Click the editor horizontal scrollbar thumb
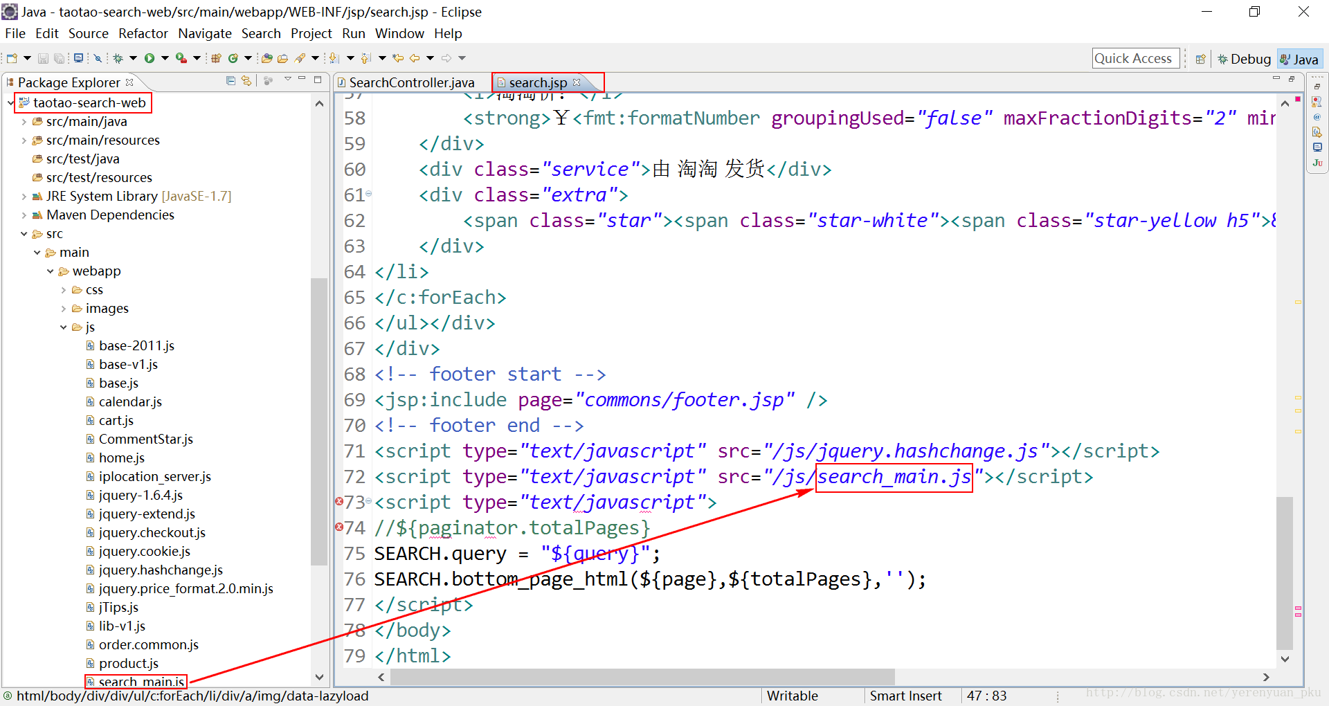 pyautogui.click(x=642, y=676)
